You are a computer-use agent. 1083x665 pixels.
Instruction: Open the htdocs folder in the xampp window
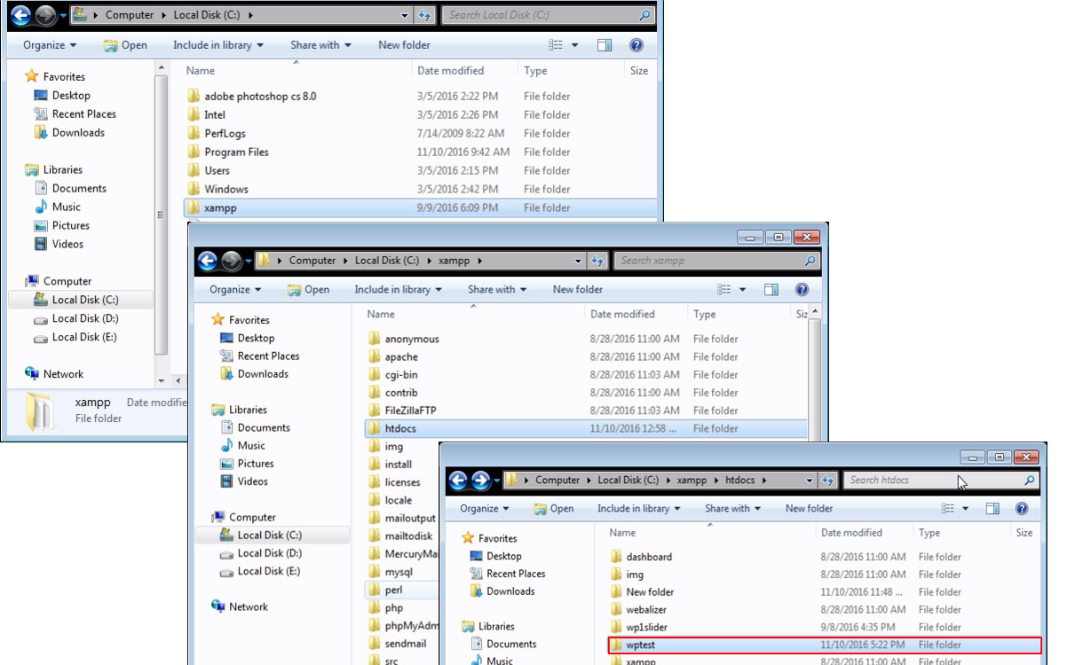[x=400, y=428]
